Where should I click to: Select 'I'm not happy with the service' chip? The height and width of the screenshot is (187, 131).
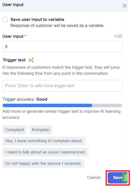click(x=43, y=163)
